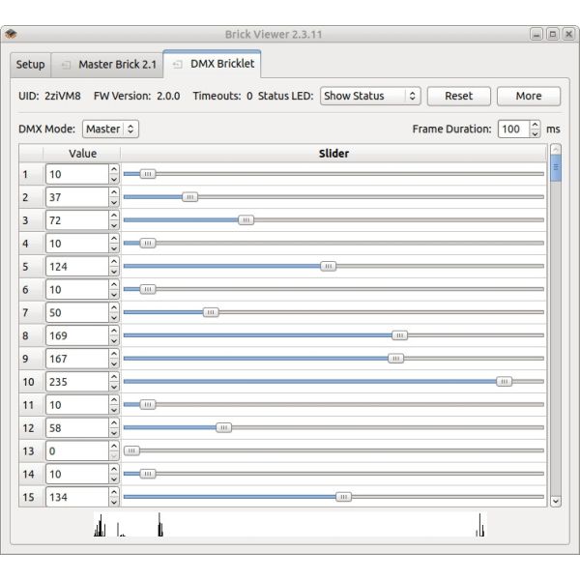Click the channel 5 slider handle

tap(328, 266)
